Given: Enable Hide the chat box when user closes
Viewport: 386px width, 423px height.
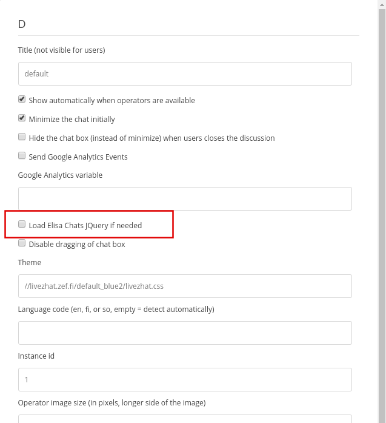Looking at the screenshot, I should click(22, 137).
